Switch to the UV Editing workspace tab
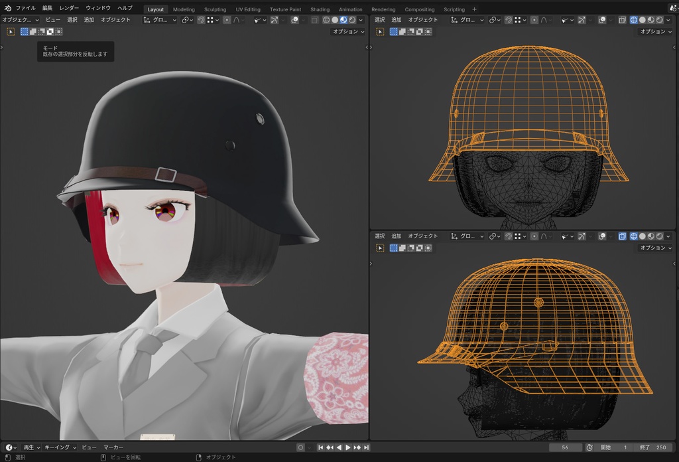Viewport: 679px width, 462px height. pos(248,9)
